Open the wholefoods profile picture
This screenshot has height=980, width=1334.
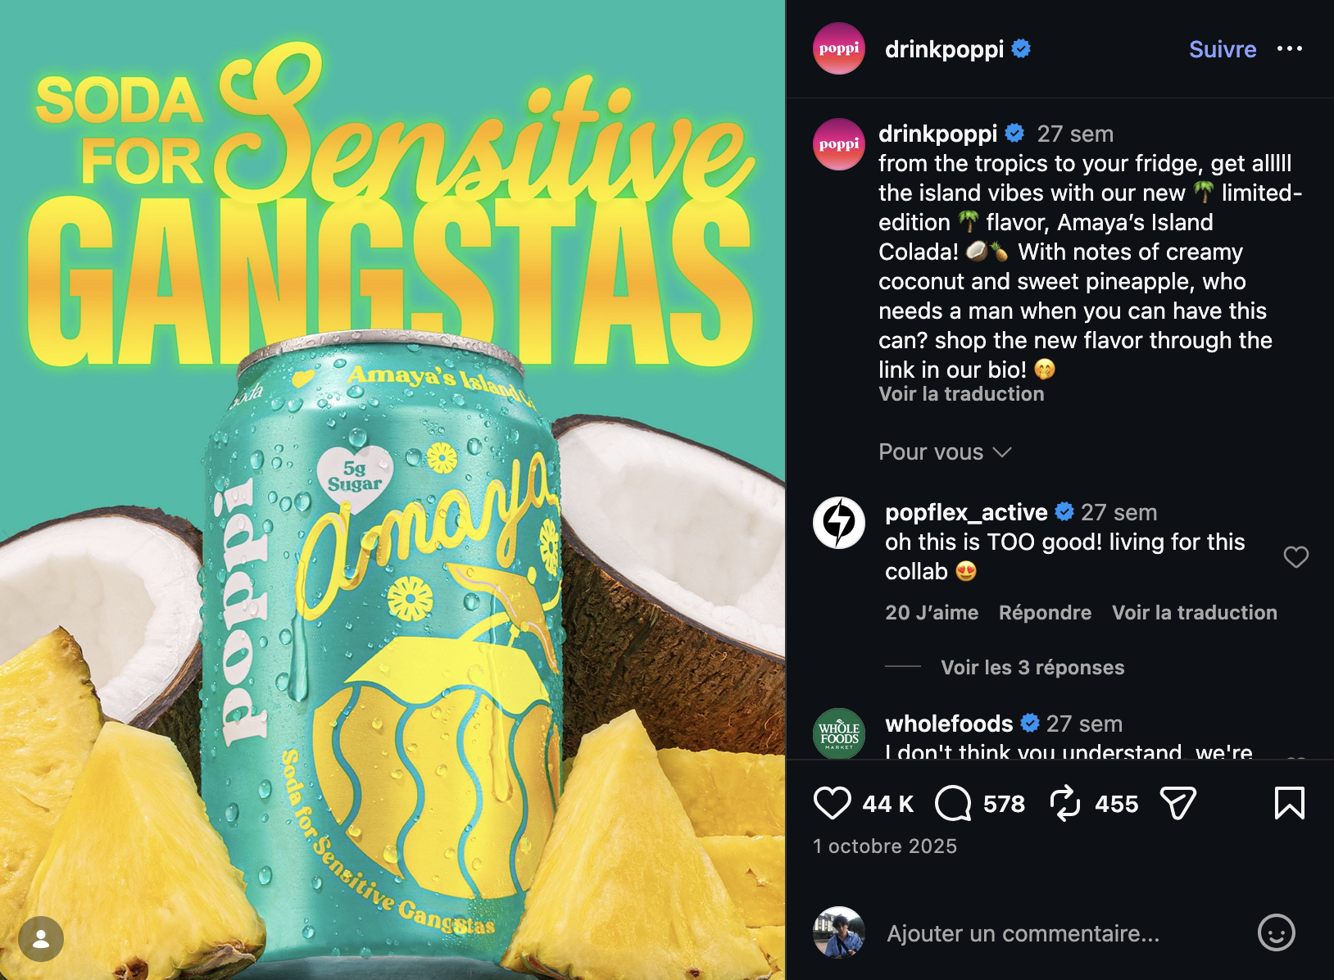pyautogui.click(x=839, y=733)
